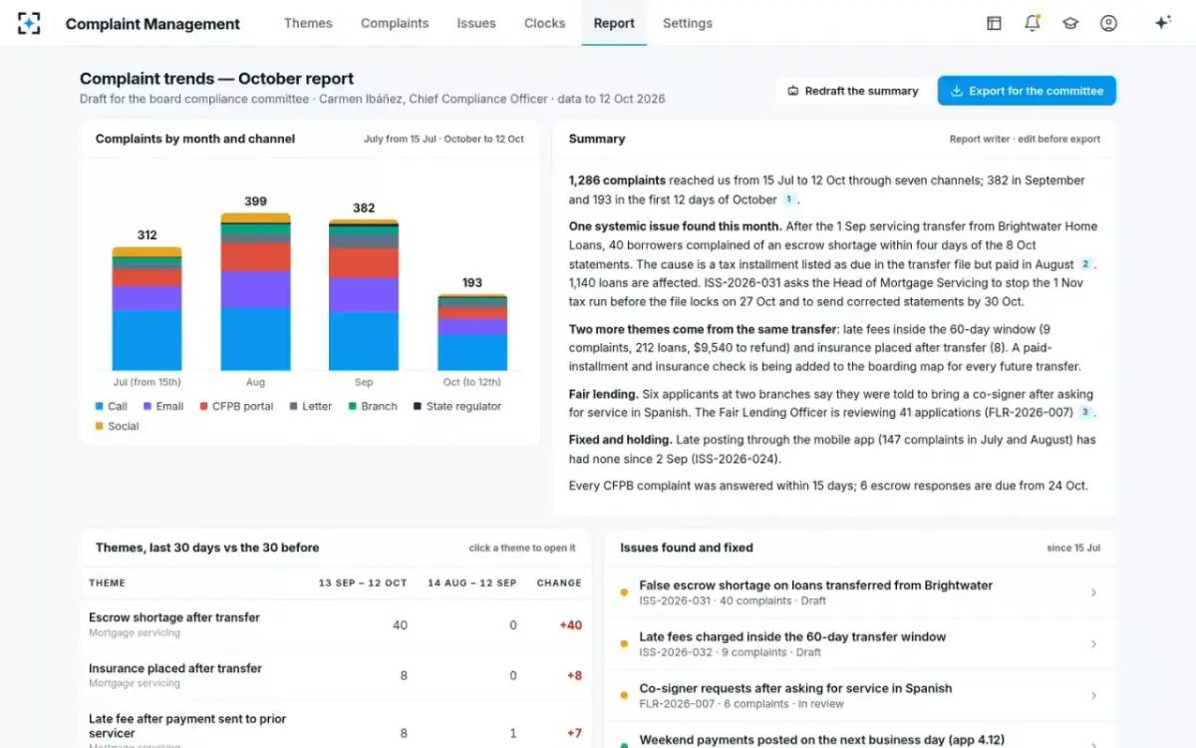Open the notifications bell
The image size is (1196, 748).
[x=1032, y=23]
